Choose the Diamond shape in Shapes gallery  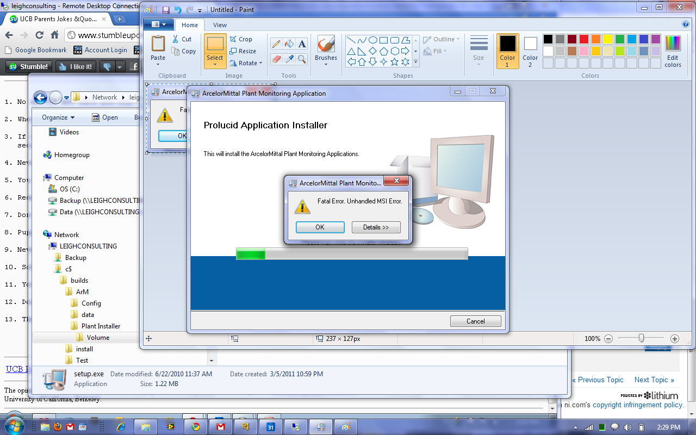[x=373, y=51]
